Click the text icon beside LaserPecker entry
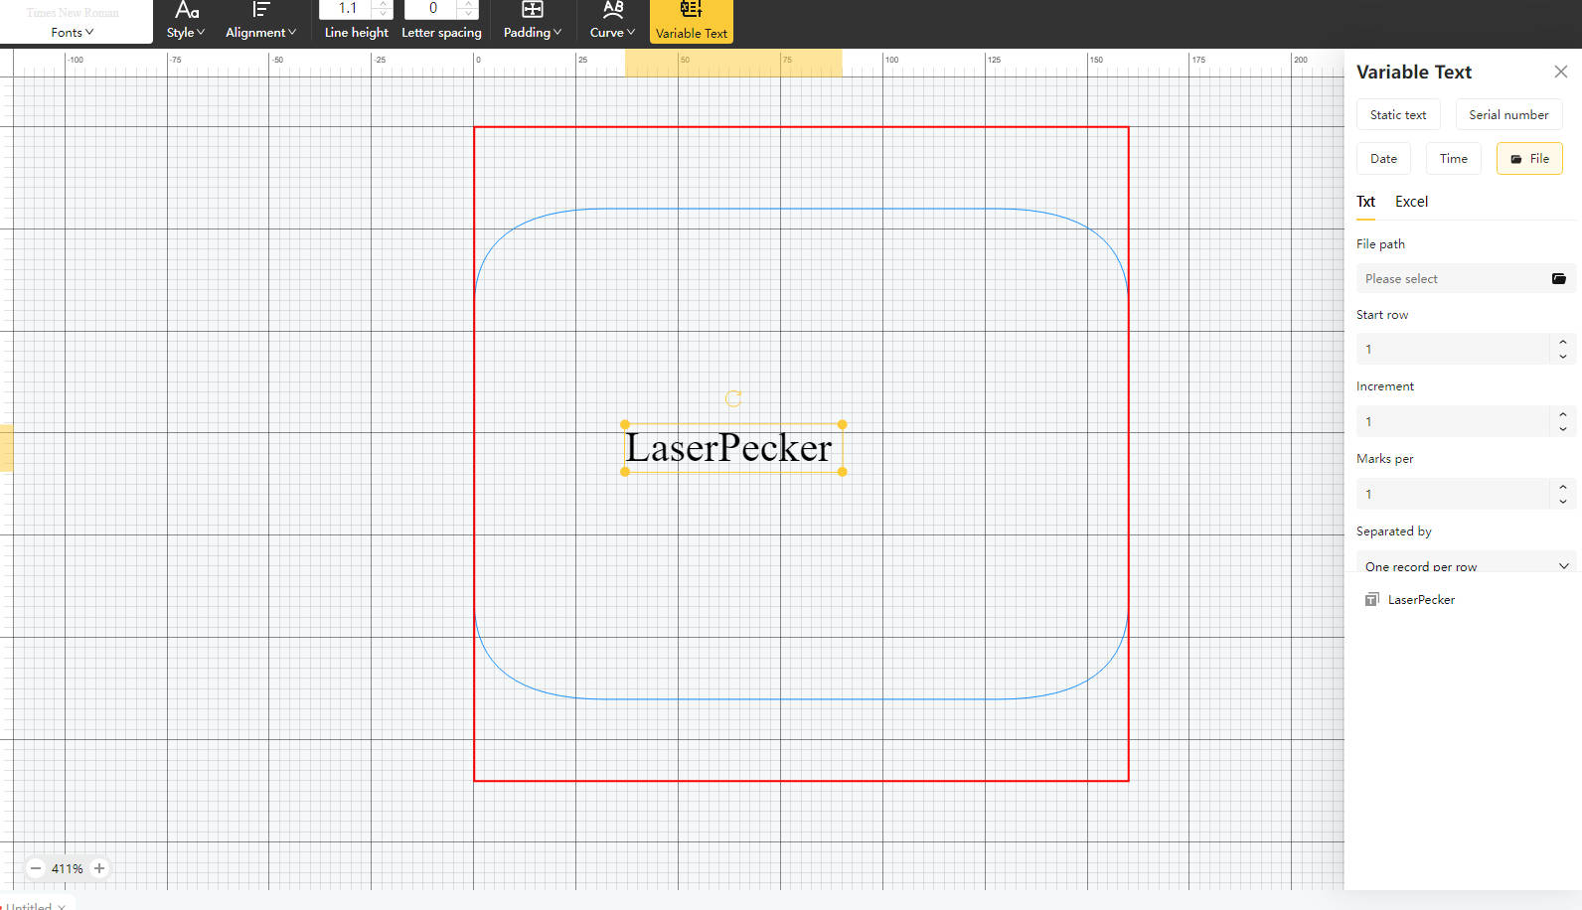Image resolution: width=1582 pixels, height=910 pixels. click(x=1371, y=599)
